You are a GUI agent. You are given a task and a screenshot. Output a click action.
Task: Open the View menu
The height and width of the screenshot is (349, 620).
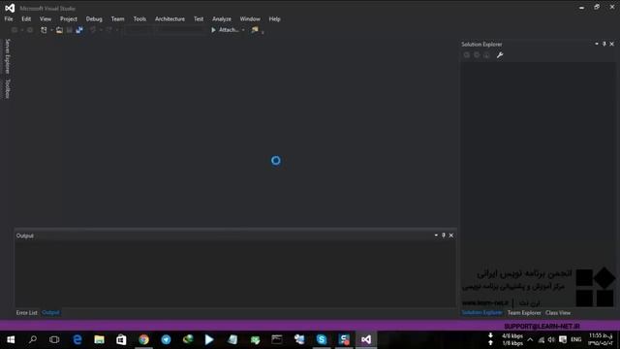pyautogui.click(x=46, y=19)
